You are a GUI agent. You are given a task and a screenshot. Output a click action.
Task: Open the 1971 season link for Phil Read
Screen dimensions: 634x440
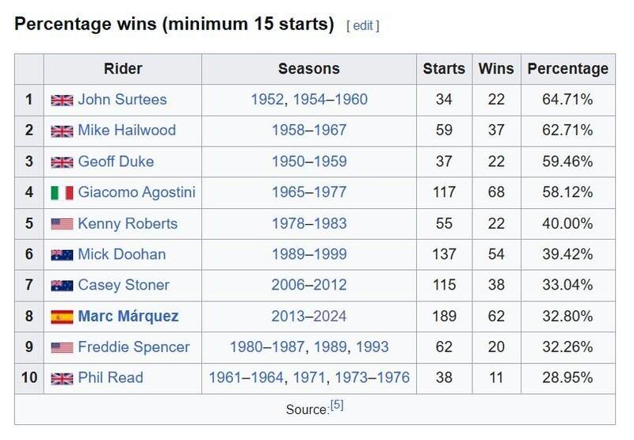point(310,378)
